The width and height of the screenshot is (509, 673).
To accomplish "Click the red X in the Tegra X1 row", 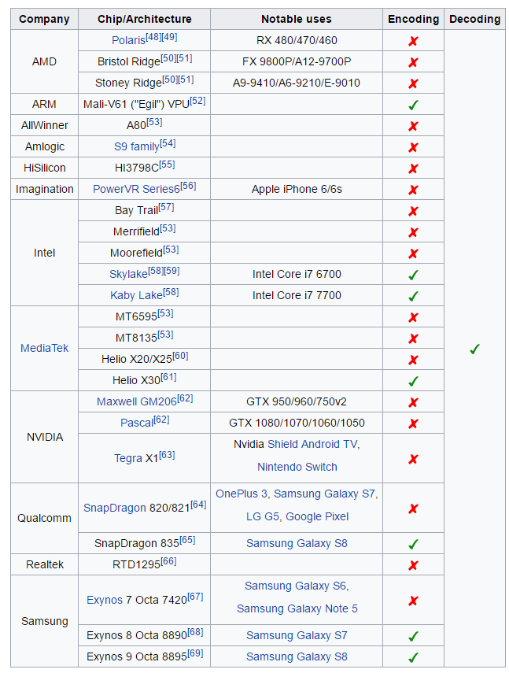I will click(x=413, y=459).
